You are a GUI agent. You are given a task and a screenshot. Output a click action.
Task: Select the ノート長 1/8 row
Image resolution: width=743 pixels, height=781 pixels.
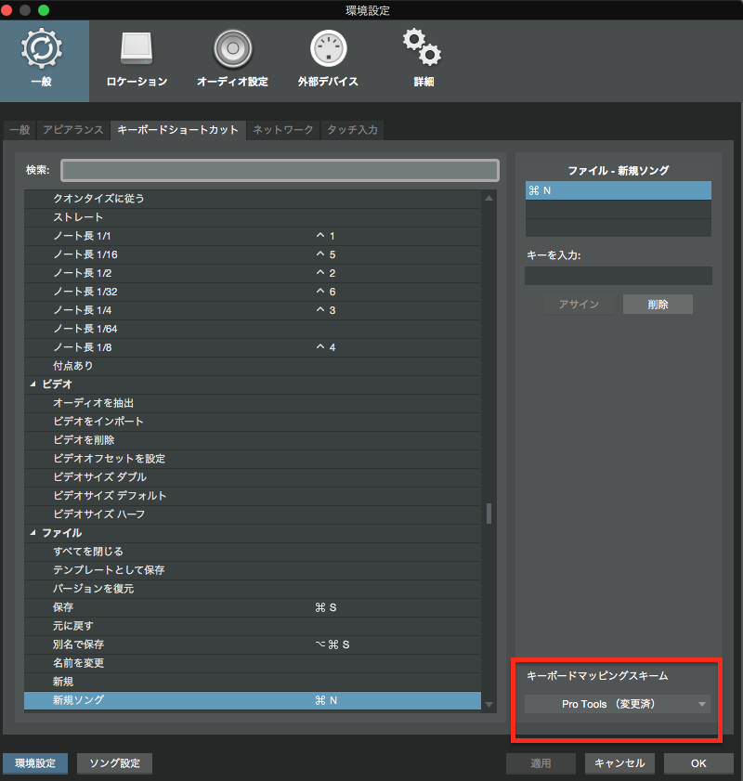tap(253, 347)
